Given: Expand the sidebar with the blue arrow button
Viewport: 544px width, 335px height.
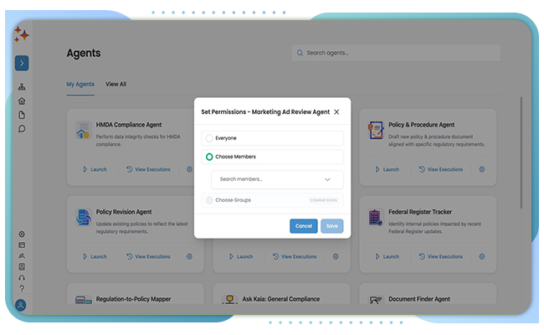Looking at the screenshot, I should [22, 63].
